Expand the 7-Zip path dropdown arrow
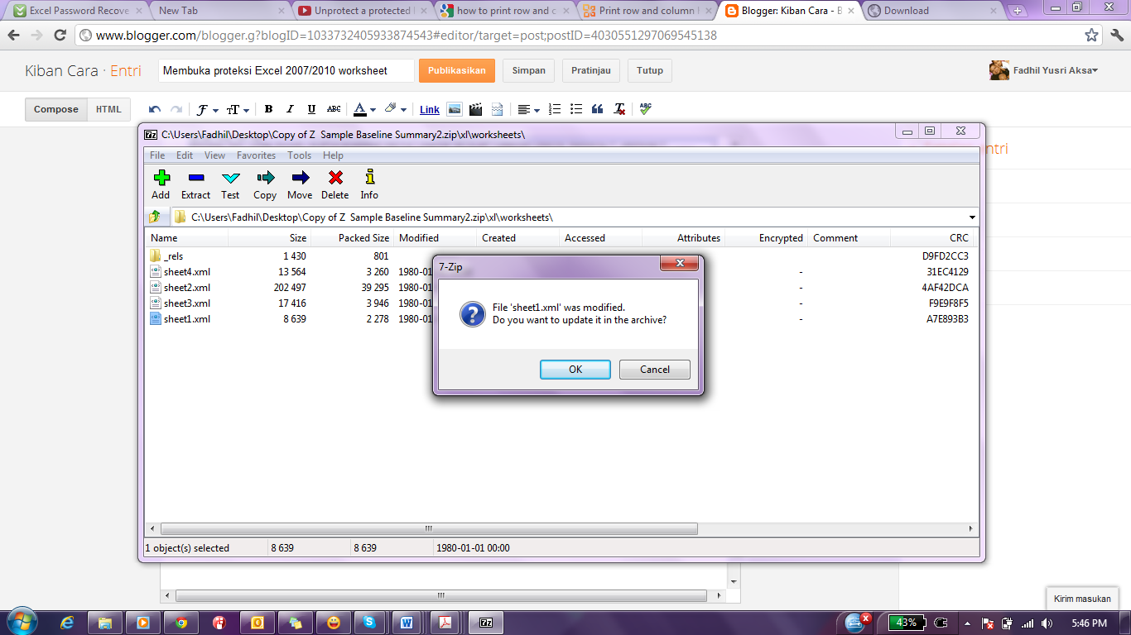This screenshot has height=635, width=1131. click(971, 217)
